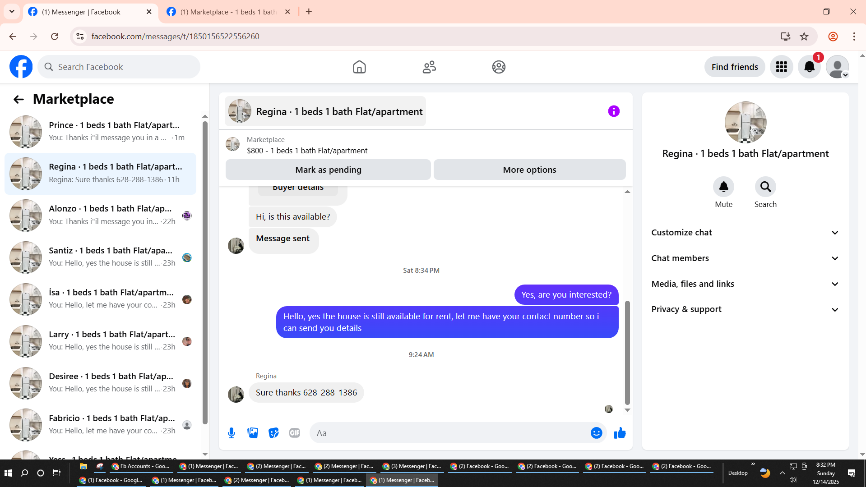
Task: Open Chrome tab search dropdown
Action: (x=12, y=12)
